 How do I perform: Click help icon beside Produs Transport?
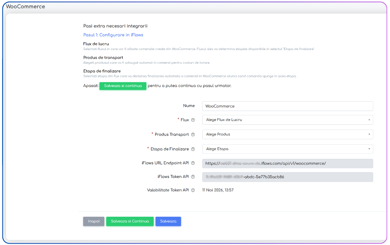(193, 135)
